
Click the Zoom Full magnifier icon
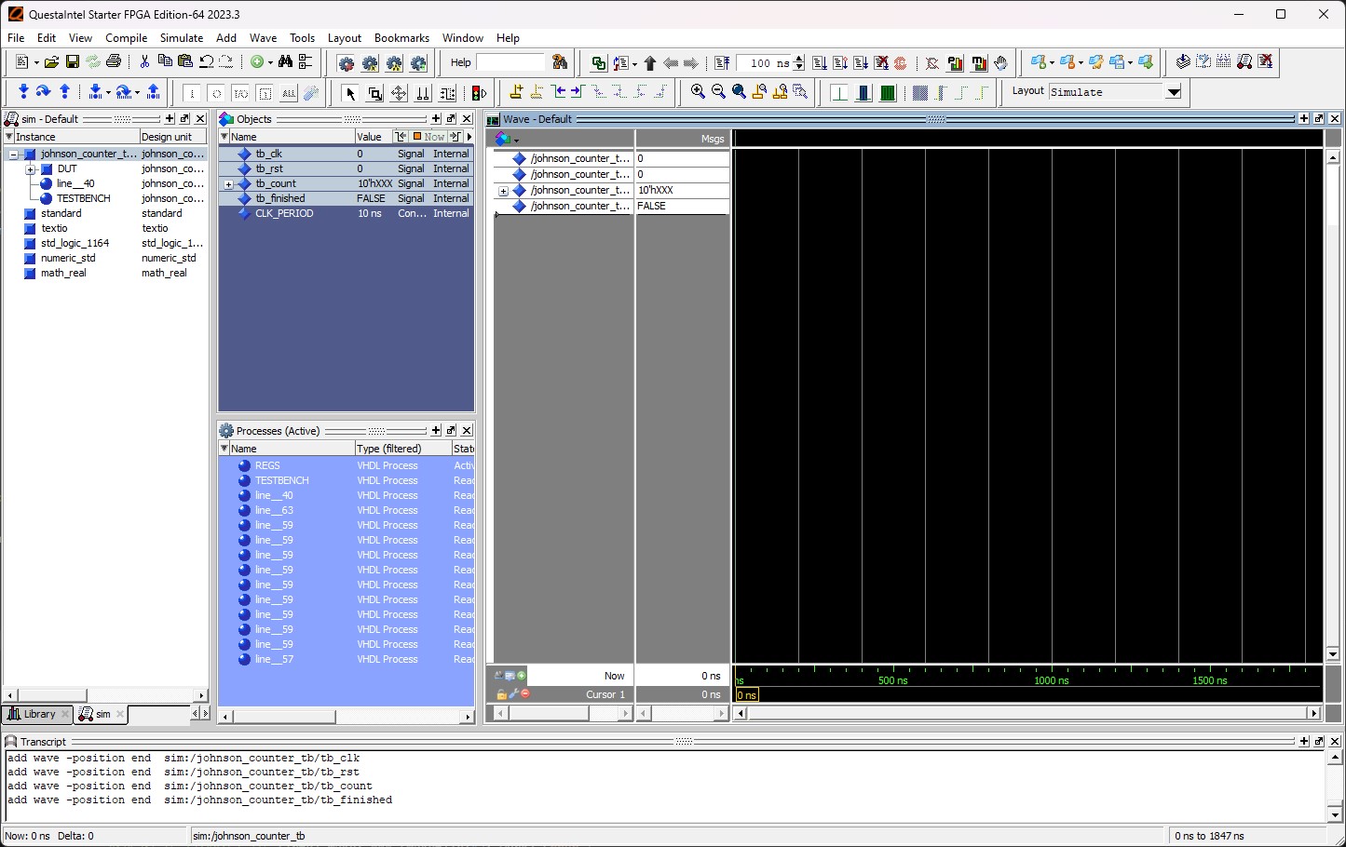coord(739,92)
